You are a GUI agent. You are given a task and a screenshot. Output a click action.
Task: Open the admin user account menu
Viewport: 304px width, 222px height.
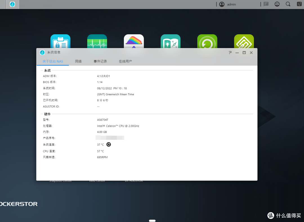228,4
